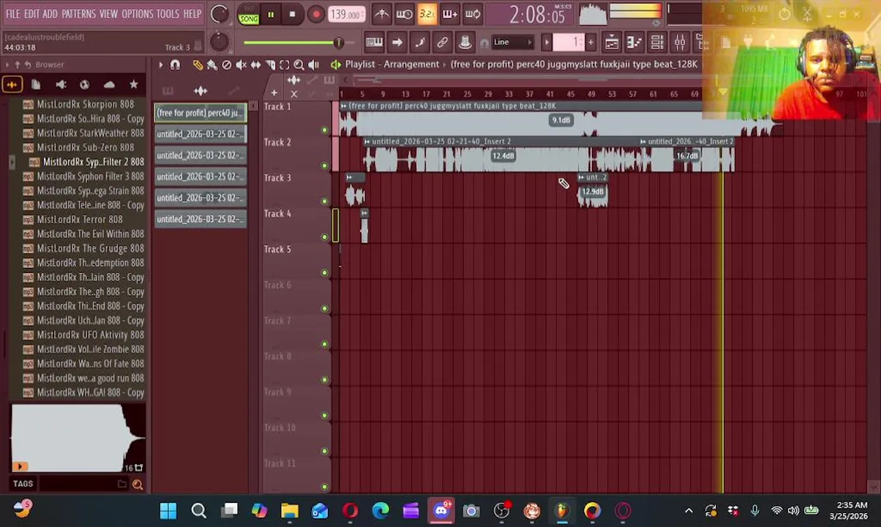The width and height of the screenshot is (881, 527).
Task: Toggle loop recording icon
Action: pos(473,14)
